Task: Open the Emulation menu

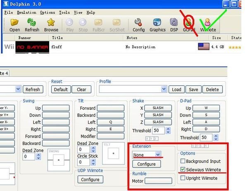Action: (27, 13)
